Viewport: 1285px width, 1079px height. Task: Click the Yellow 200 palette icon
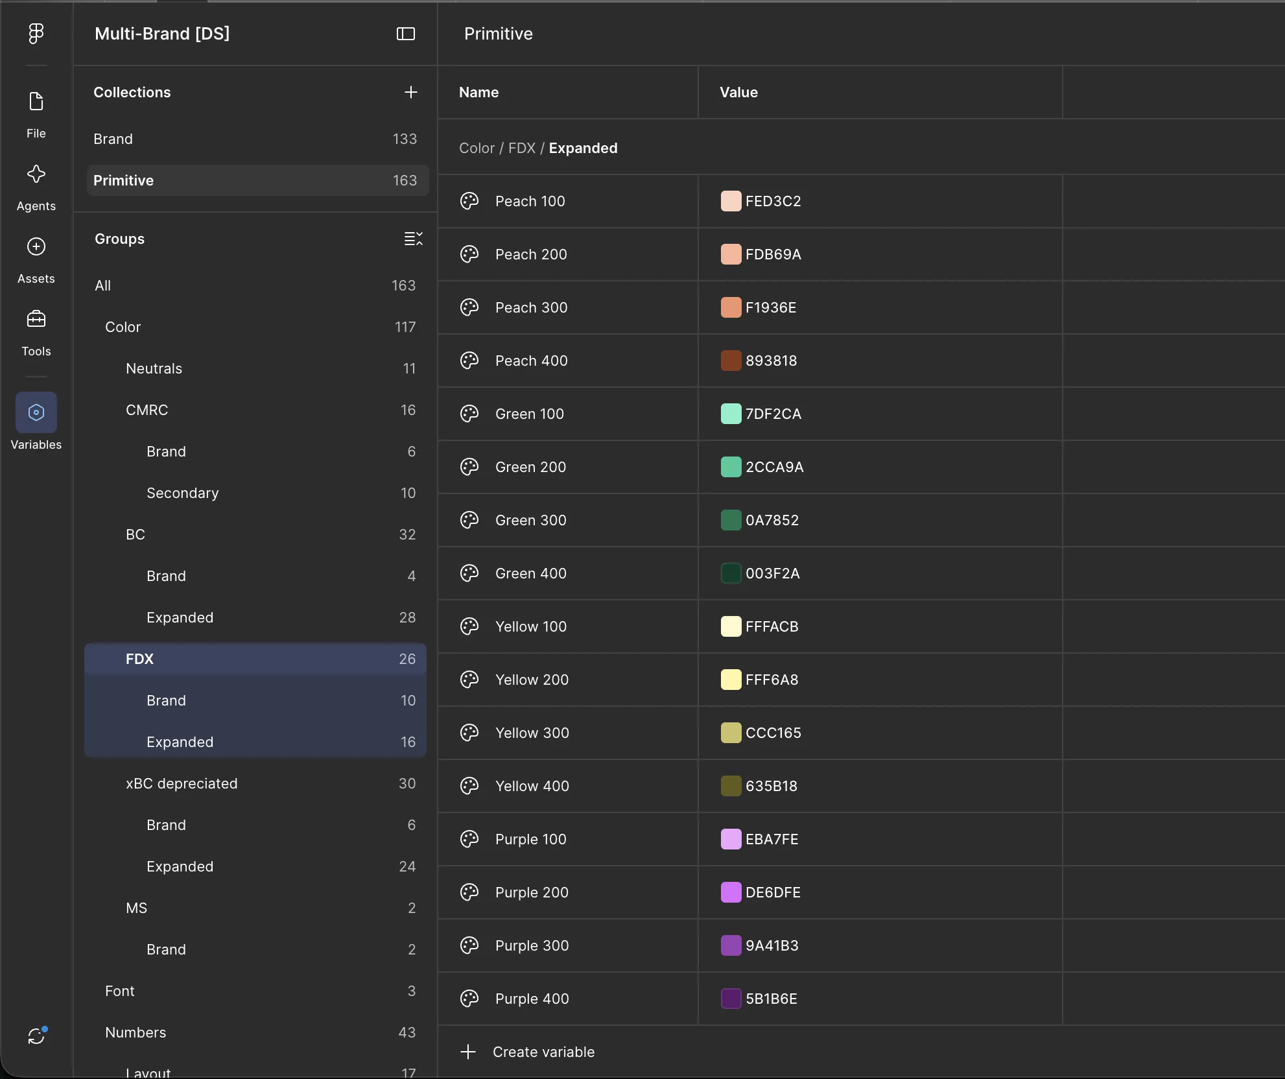tap(469, 680)
